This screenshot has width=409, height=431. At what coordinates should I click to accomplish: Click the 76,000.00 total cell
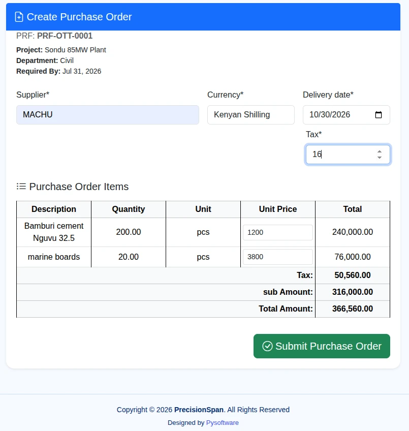coord(353,257)
